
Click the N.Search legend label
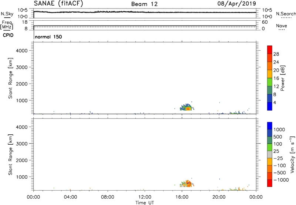coord(286,14)
